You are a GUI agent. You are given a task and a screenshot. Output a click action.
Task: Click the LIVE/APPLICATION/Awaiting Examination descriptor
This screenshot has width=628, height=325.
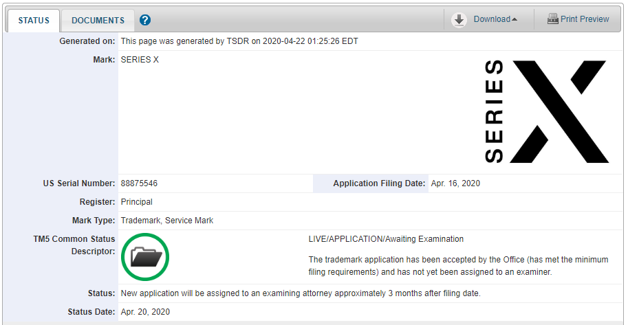(386, 239)
